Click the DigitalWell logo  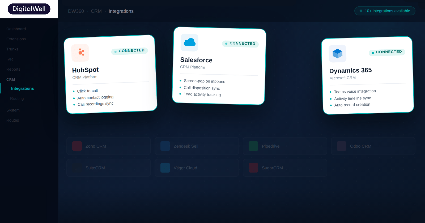[x=29, y=9]
